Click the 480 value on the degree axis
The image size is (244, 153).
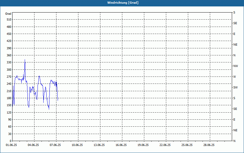(x=9, y=27)
